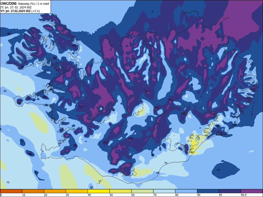Click the "UWC/DINI" title text
This screenshot has width=263, height=197.
[8, 4]
